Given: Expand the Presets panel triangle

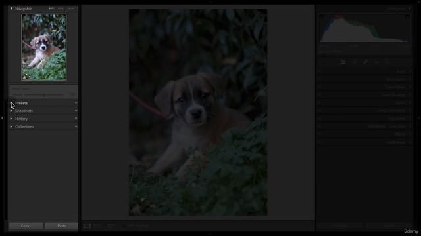Looking at the screenshot, I should point(11,103).
